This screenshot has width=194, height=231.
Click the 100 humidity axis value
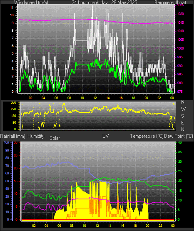coord(7,142)
